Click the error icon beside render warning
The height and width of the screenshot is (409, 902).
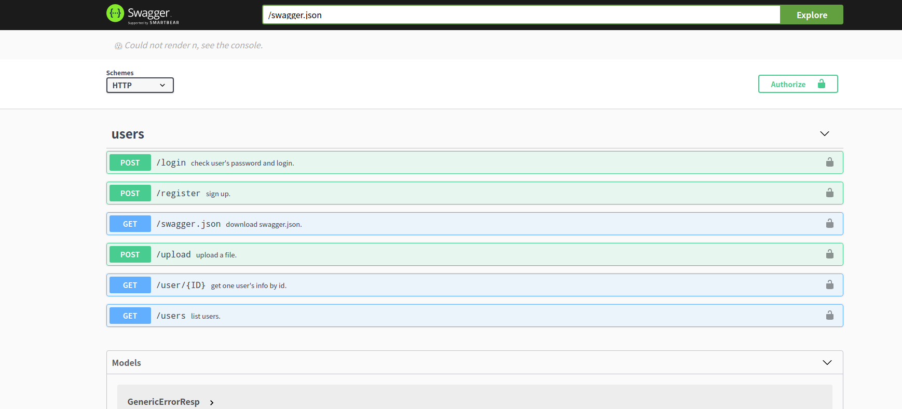[x=118, y=46]
